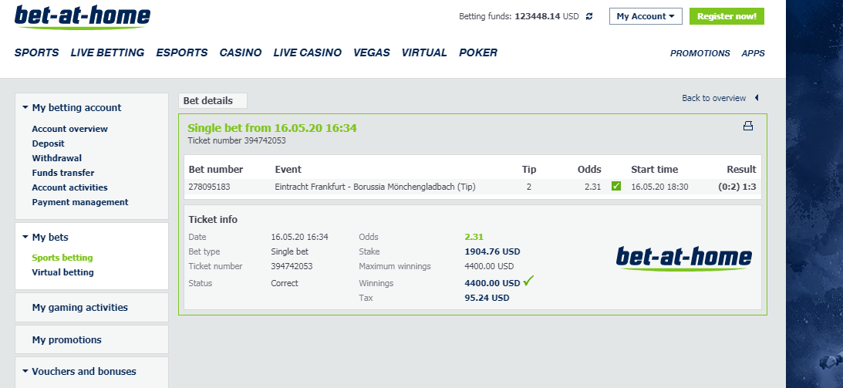The image size is (843, 388).
Task: Click the print ticket icon
Action: (x=748, y=127)
